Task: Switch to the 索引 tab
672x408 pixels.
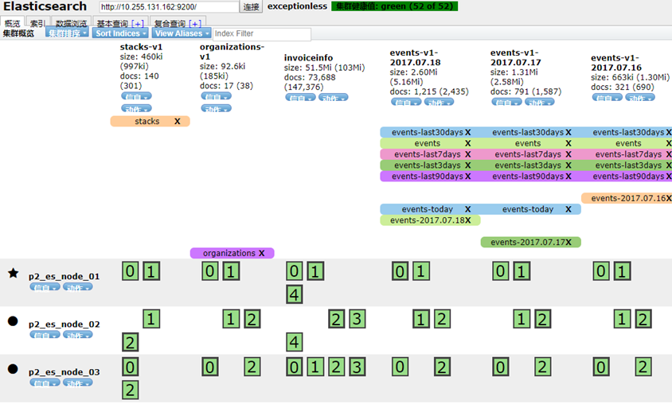Action: pos(37,24)
